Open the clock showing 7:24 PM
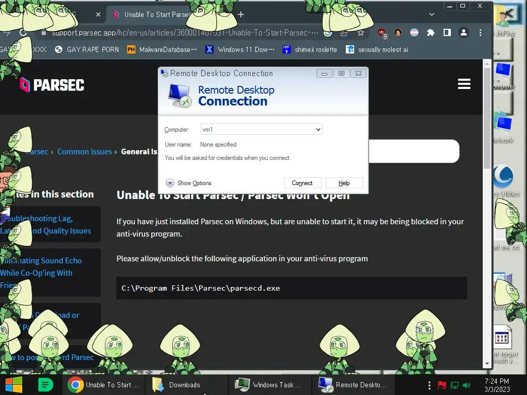Screen dimensions: 527x395 pos(497,385)
